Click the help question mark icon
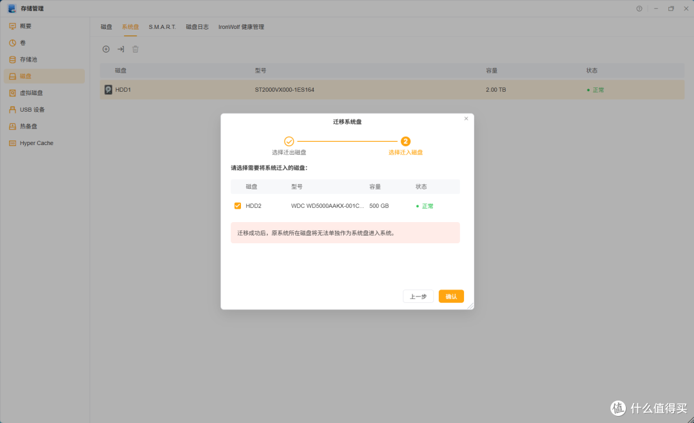694x423 pixels. (639, 9)
